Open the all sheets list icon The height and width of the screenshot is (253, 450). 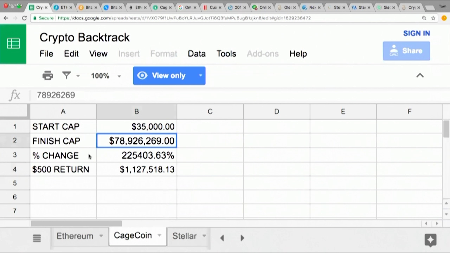pos(37,238)
